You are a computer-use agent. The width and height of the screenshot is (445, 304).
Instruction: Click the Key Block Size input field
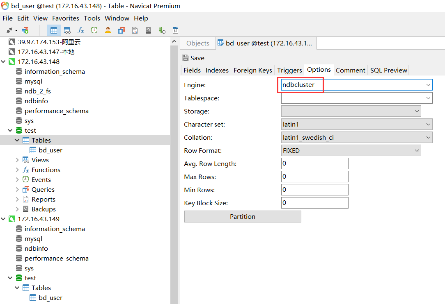click(x=315, y=203)
